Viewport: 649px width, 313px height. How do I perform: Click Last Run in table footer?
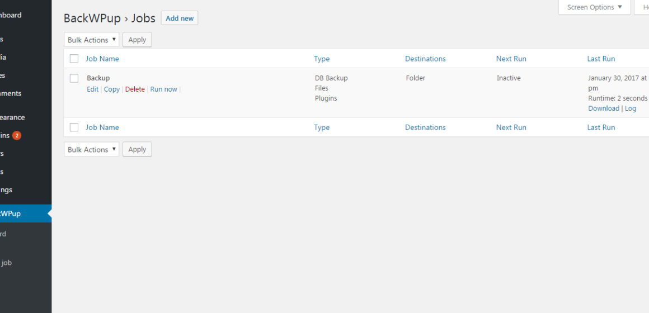[601, 127]
